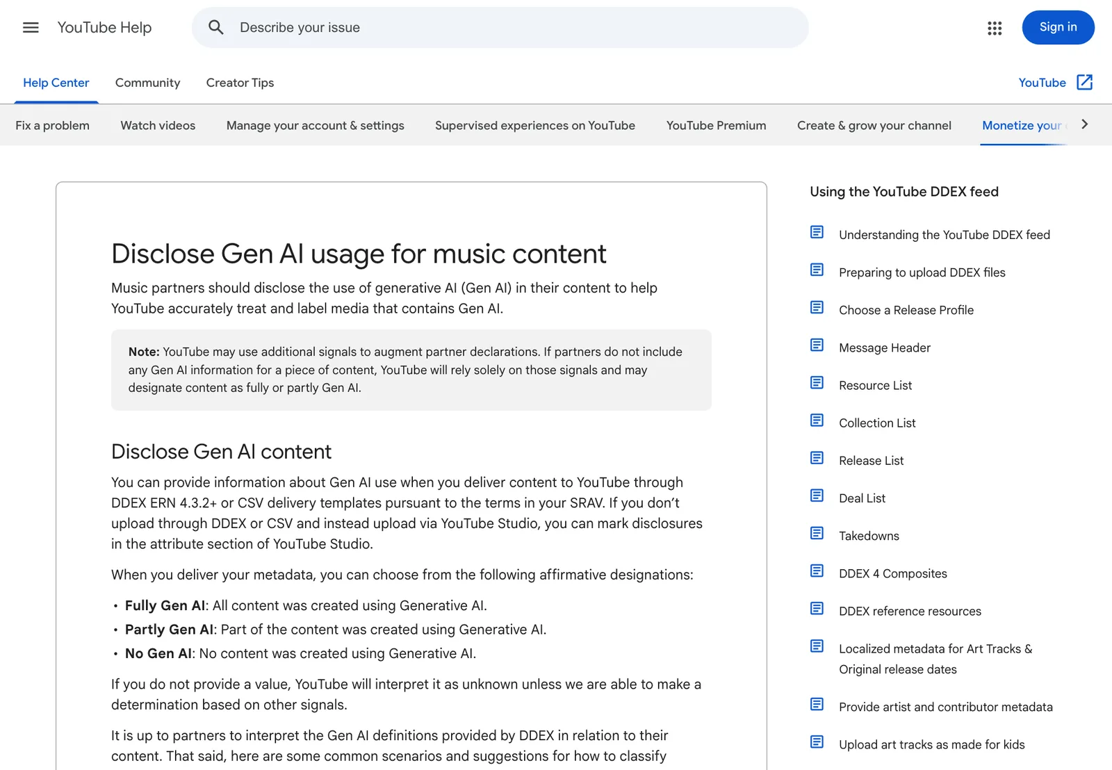Click article icon beside Release List
This screenshot has height=770, width=1112.
coord(817,458)
